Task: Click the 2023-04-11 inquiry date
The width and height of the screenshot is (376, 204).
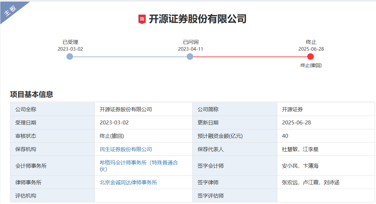Action: tap(190, 49)
